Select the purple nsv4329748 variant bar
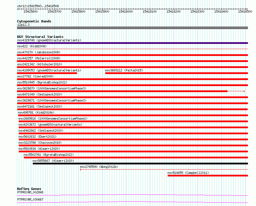The height and width of the screenshot is (206, 256). tap(132, 43)
